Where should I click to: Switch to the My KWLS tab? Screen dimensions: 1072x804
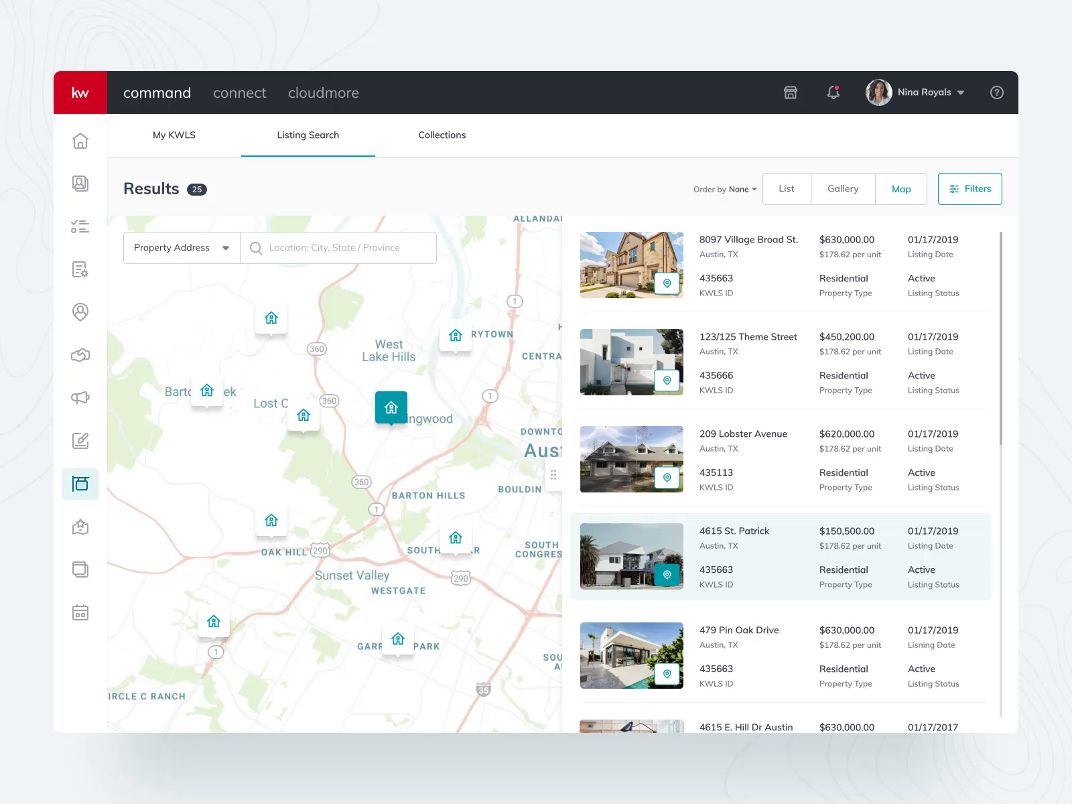(x=174, y=135)
